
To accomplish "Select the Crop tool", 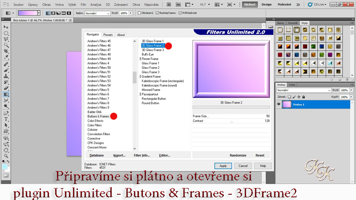I will [6, 51].
